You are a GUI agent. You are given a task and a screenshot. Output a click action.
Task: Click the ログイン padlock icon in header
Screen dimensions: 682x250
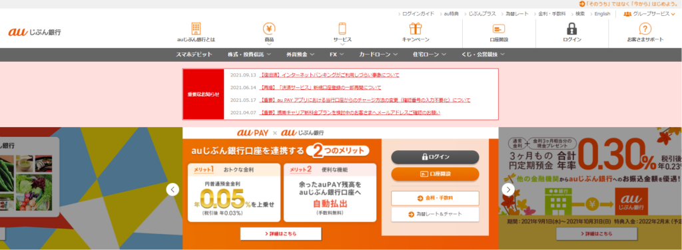(x=572, y=29)
